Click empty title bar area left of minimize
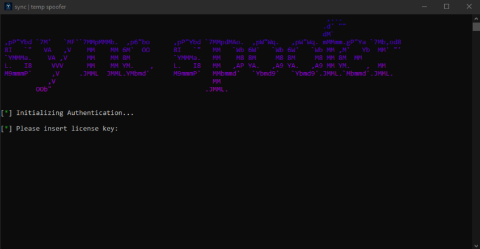Viewport: 480px width, 249px height. point(243,7)
